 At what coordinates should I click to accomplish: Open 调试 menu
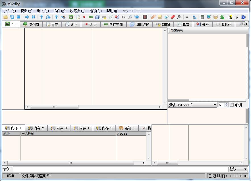pos(43,11)
